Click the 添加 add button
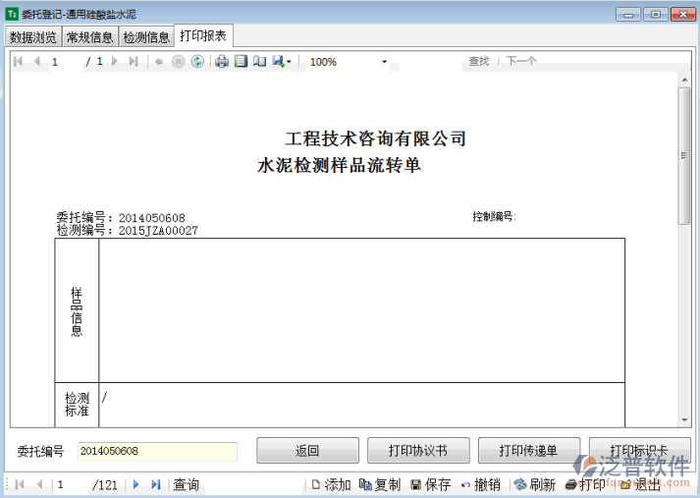 point(330,484)
